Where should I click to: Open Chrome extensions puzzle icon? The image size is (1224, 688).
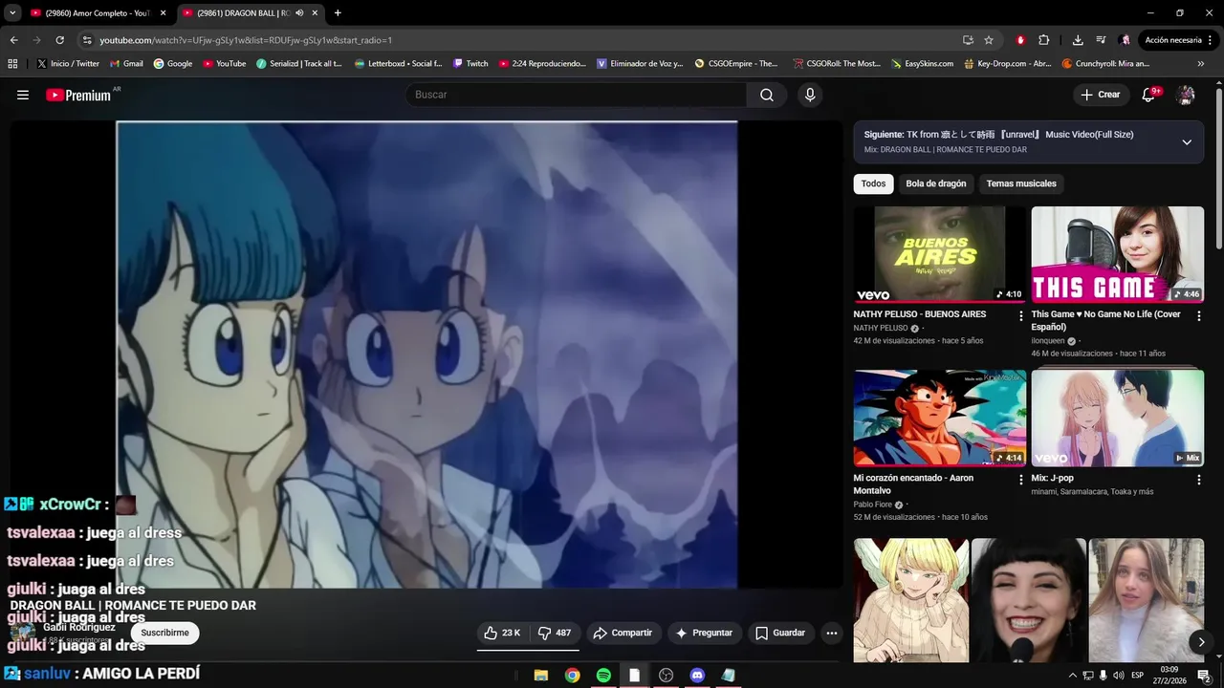tap(1044, 40)
